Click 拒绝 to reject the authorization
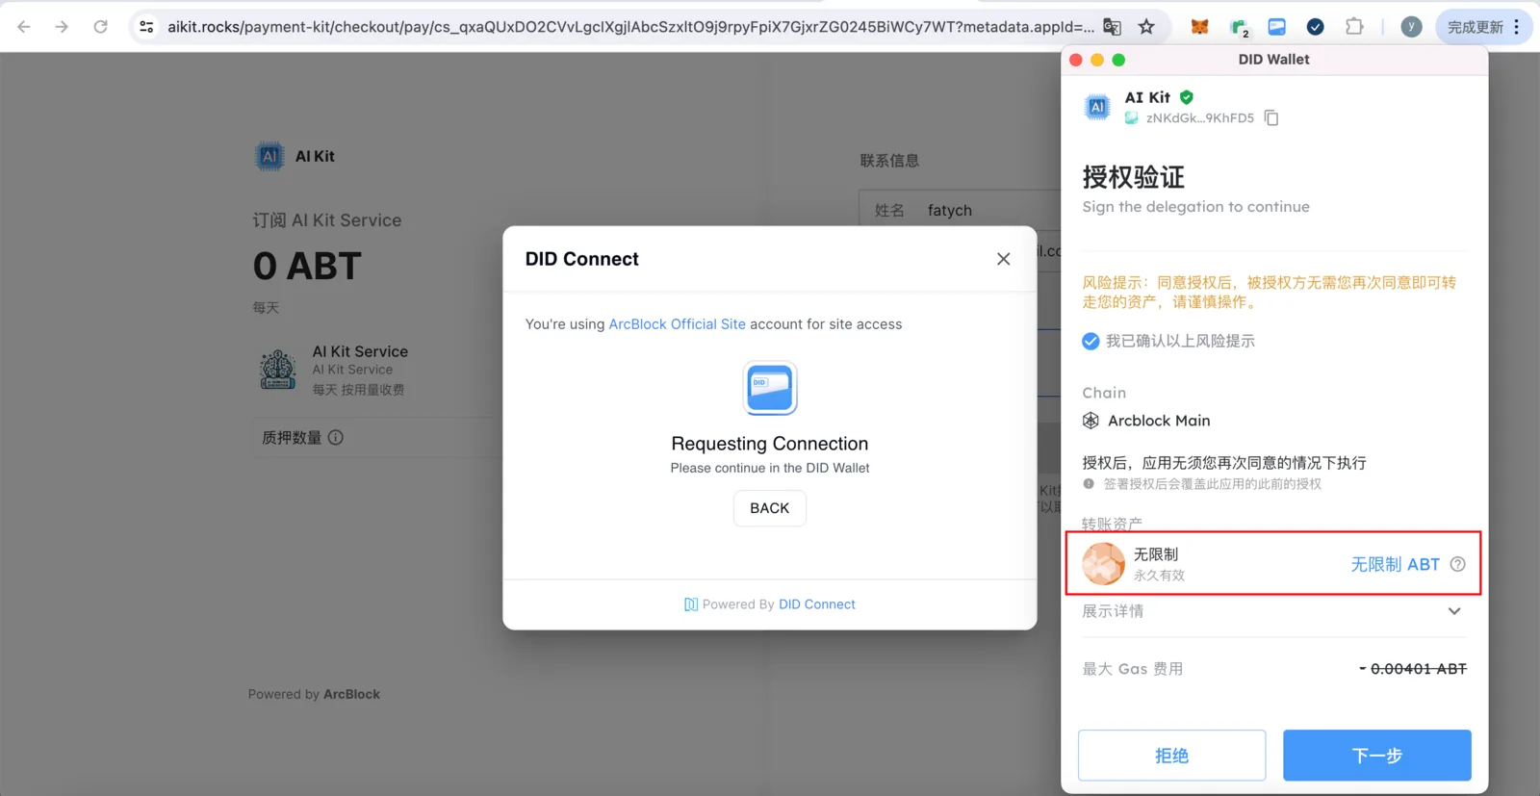This screenshot has height=796, width=1540. [1171, 756]
